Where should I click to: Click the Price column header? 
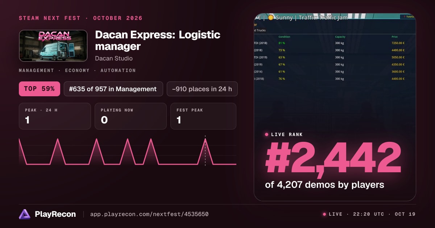coord(394,37)
